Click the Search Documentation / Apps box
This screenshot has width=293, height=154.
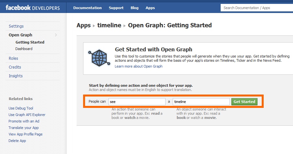[257, 8]
